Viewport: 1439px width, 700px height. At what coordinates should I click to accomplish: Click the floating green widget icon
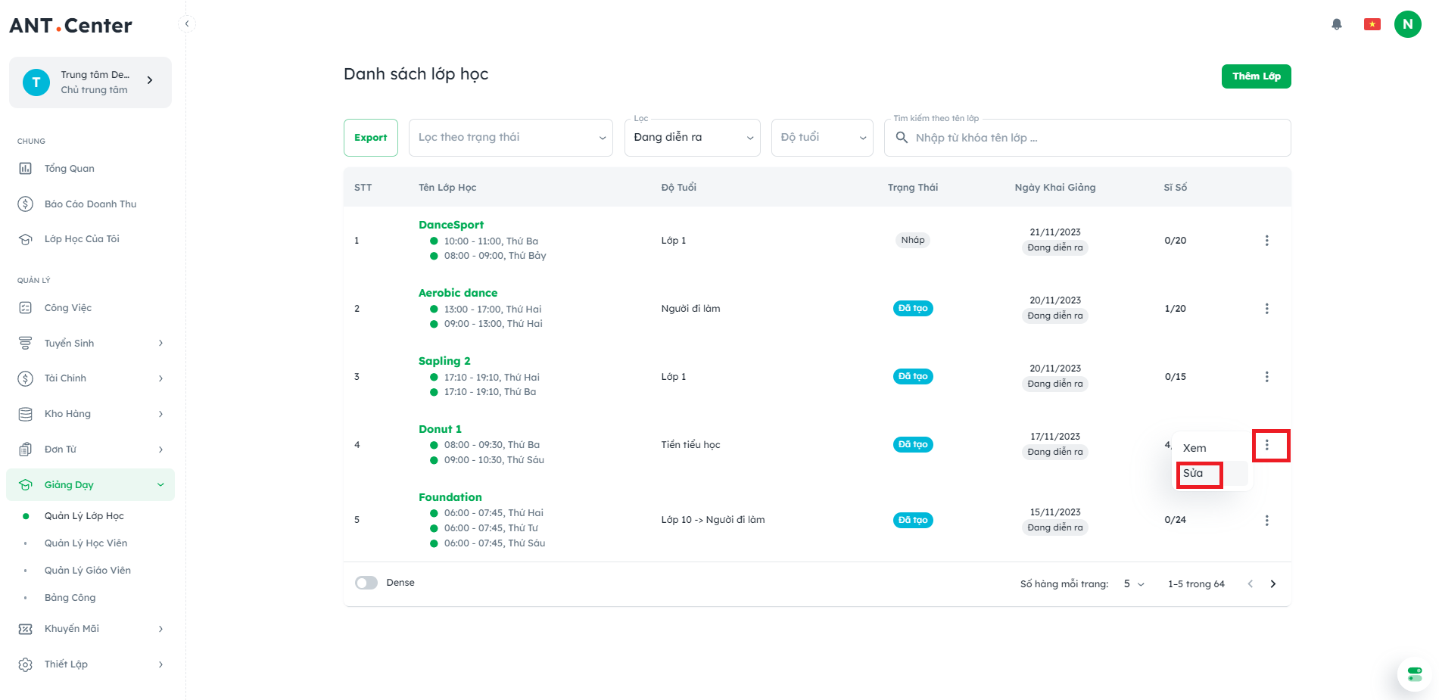point(1414,674)
